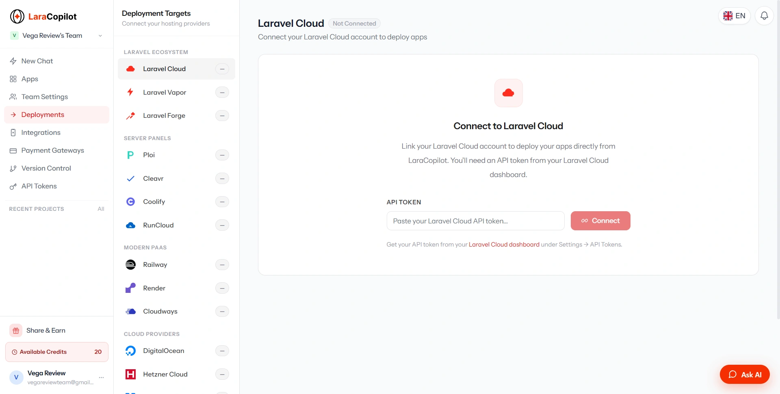The image size is (780, 394).
Task: Focus the API token input field
Action: click(x=475, y=221)
